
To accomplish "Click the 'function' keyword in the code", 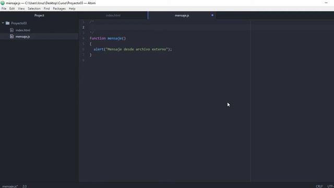I will (98, 38).
